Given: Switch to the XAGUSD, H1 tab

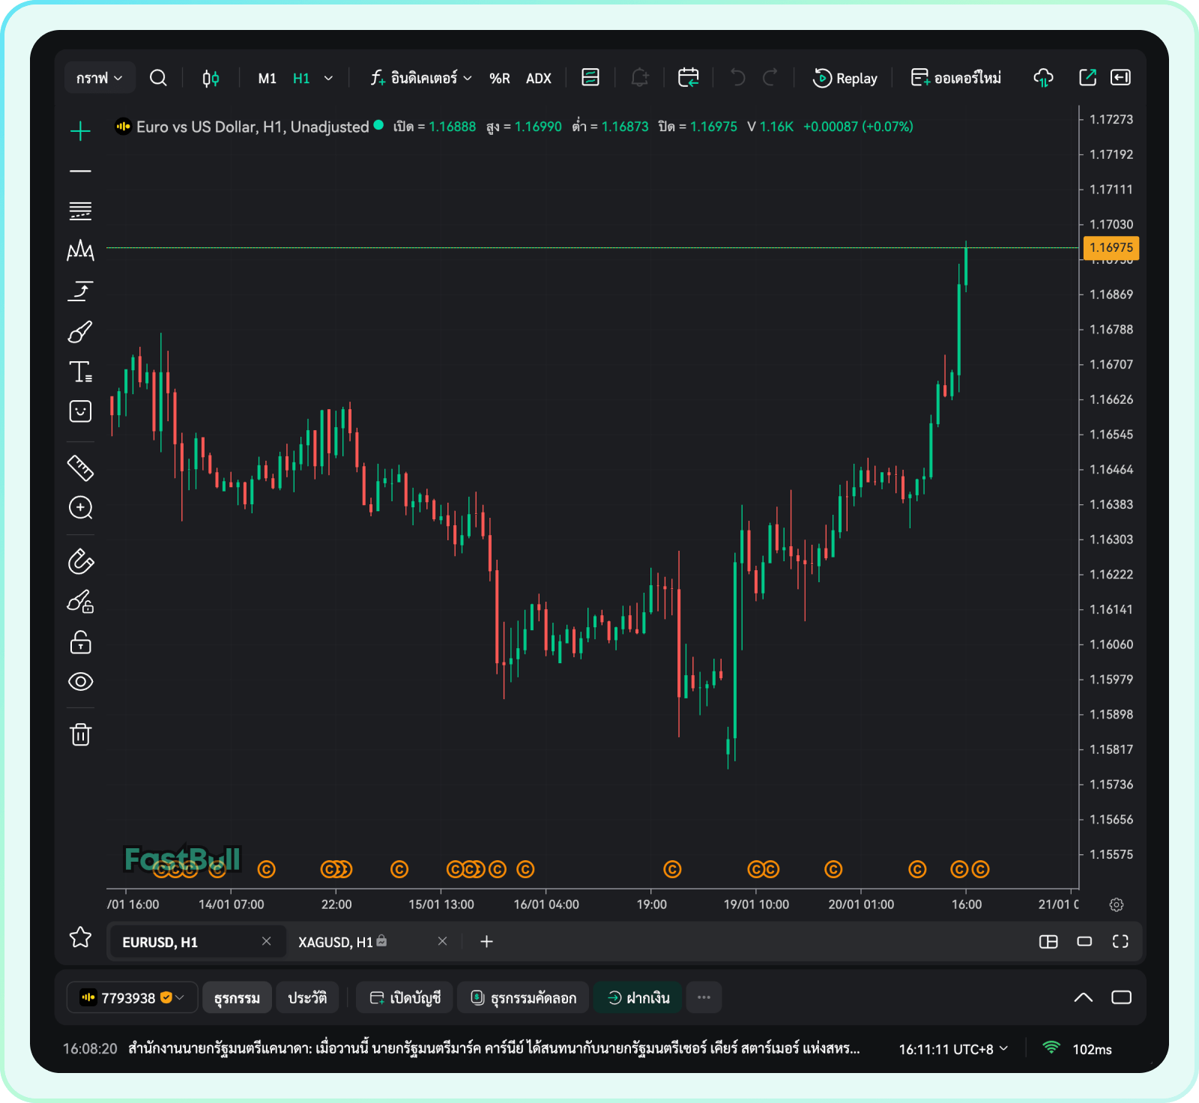Looking at the screenshot, I should [x=335, y=942].
